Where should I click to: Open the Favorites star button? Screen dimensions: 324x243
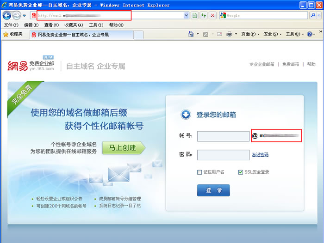(x=13, y=34)
